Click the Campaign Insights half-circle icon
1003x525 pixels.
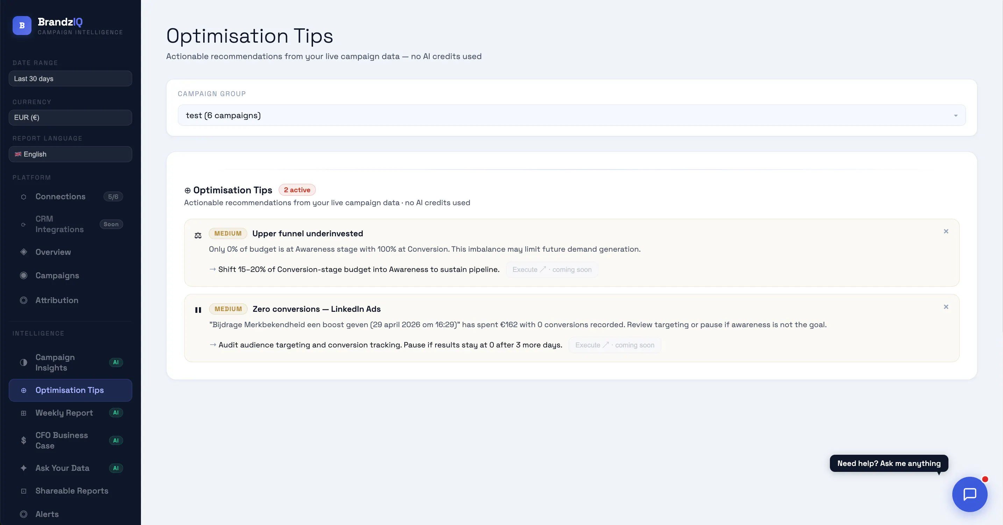tap(23, 362)
